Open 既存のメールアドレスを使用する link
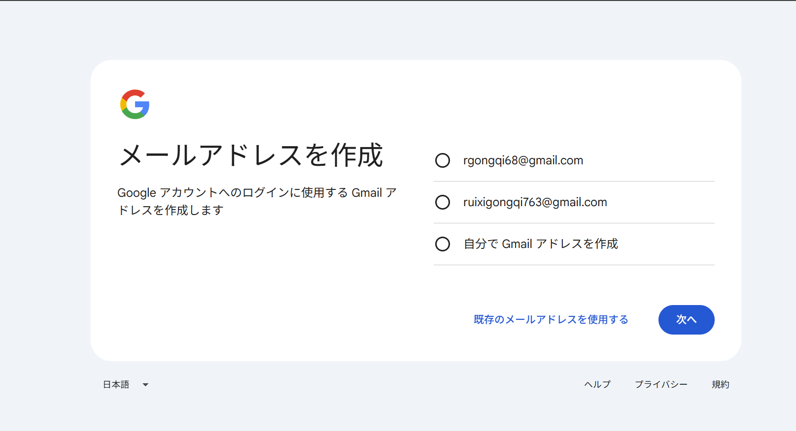This screenshot has height=431, width=796. coord(551,320)
